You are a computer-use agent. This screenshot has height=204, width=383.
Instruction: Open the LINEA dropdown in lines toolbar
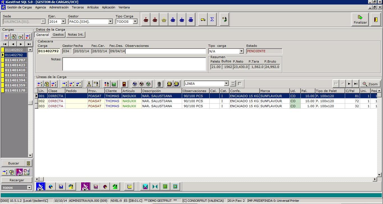[x=226, y=84]
